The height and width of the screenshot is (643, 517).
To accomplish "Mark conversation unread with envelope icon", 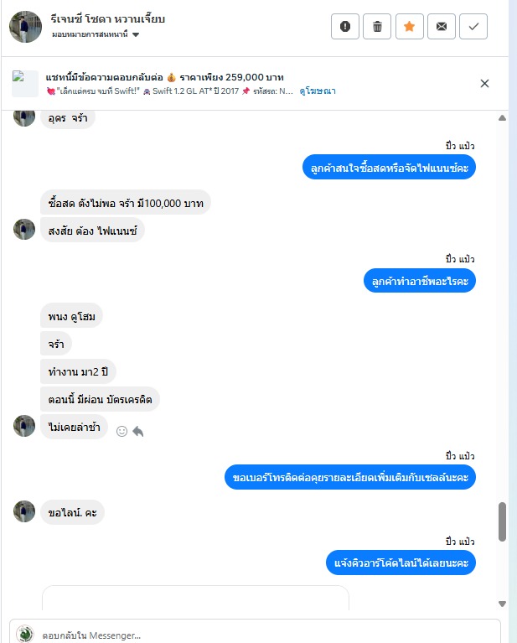I will pos(441,27).
